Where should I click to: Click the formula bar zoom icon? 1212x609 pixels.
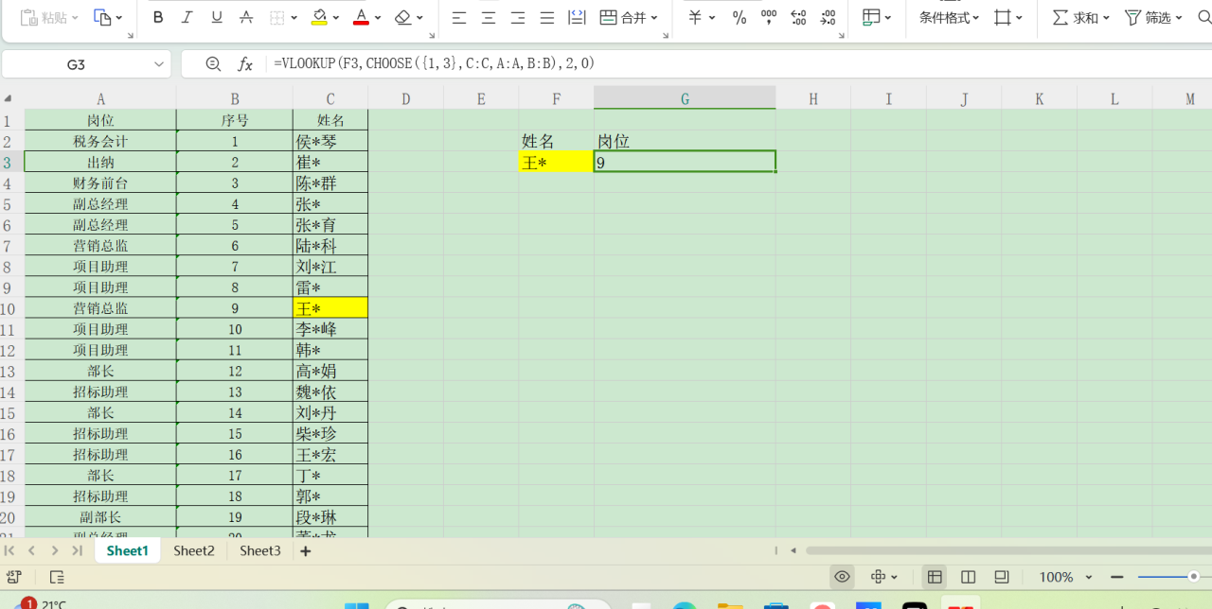(x=214, y=63)
